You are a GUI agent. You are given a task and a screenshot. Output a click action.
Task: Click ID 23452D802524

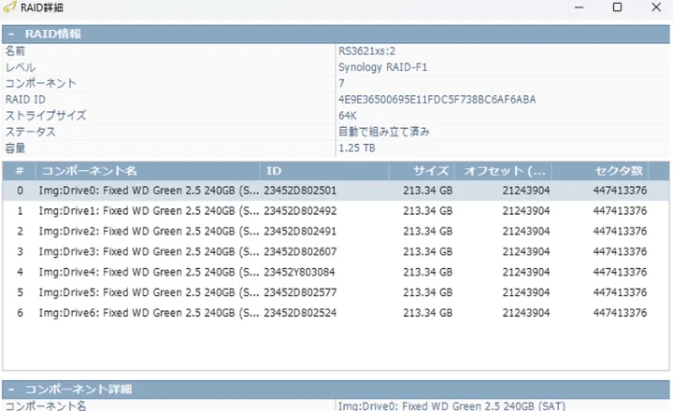click(300, 313)
